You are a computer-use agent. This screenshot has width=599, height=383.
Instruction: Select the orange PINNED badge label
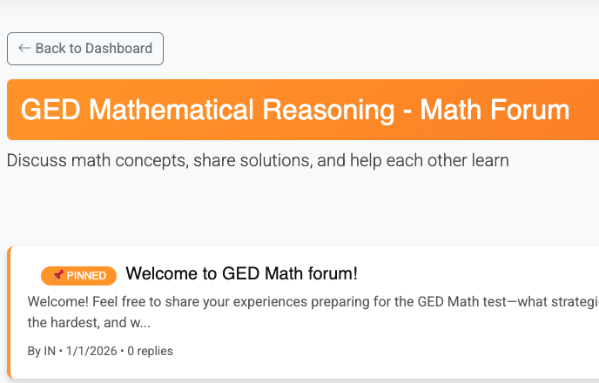click(86, 276)
